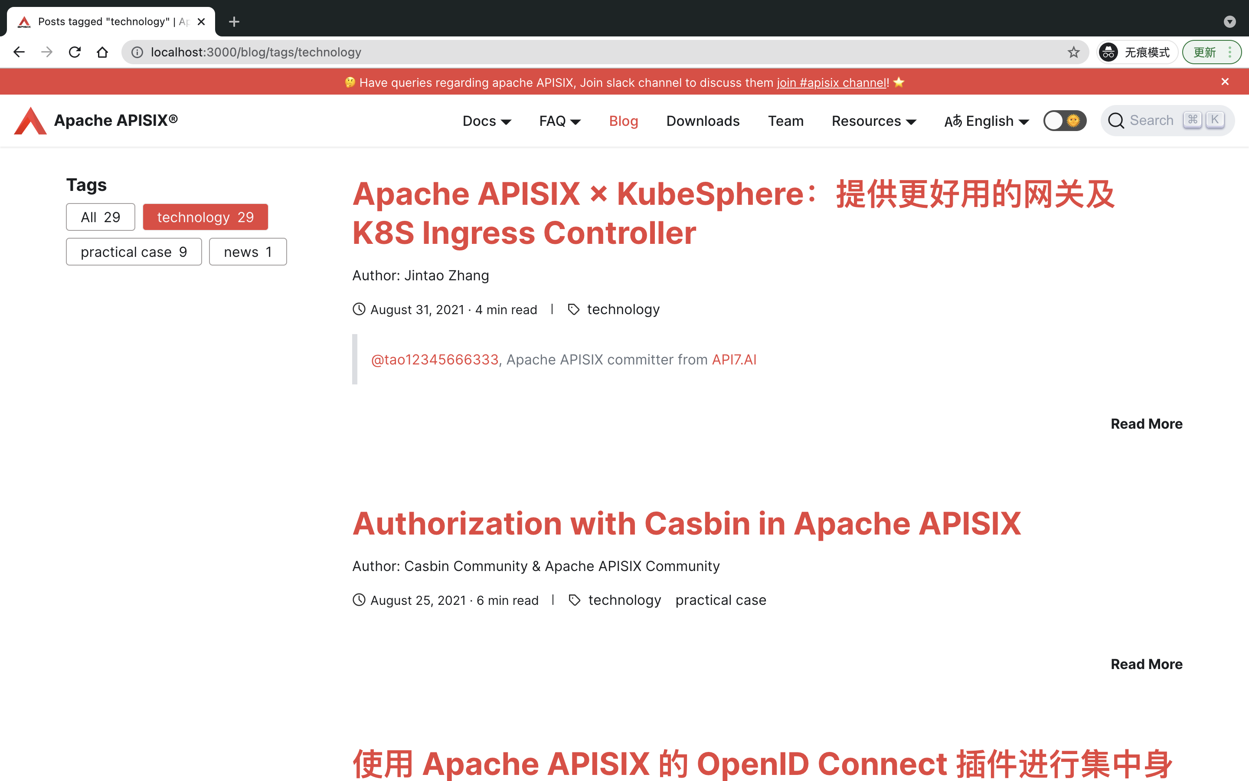This screenshot has height=781, width=1249.
Task: Open the Downloads nav item
Action: 703,121
